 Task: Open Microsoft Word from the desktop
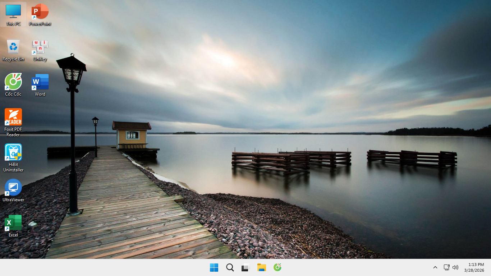tap(40, 82)
